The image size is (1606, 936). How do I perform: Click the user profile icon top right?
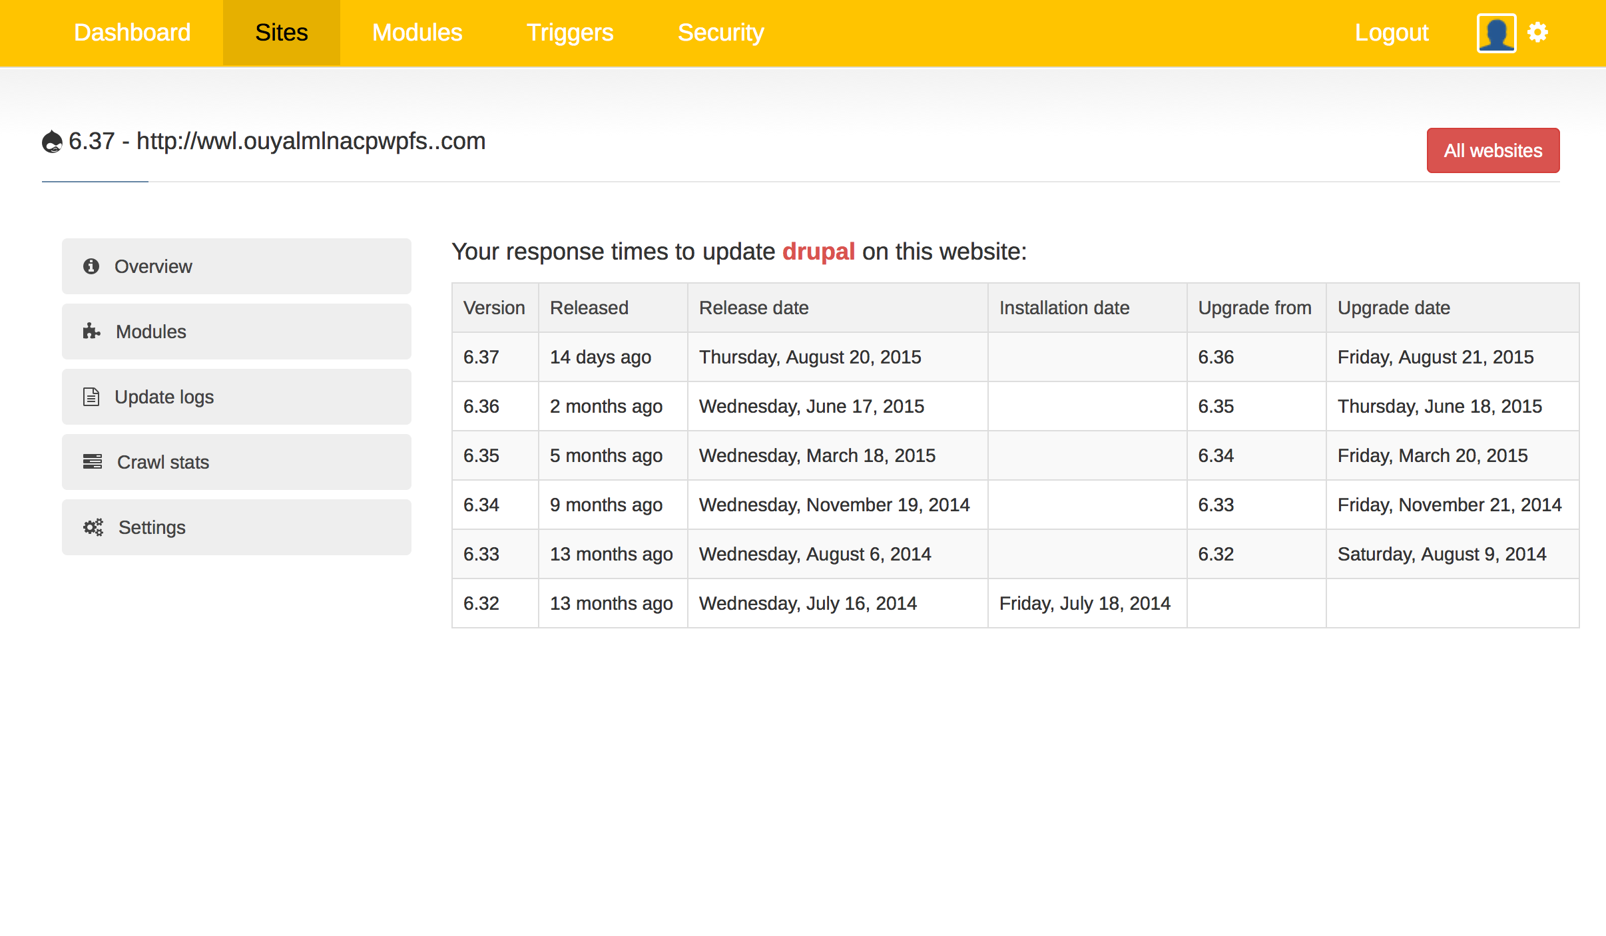pyautogui.click(x=1495, y=33)
